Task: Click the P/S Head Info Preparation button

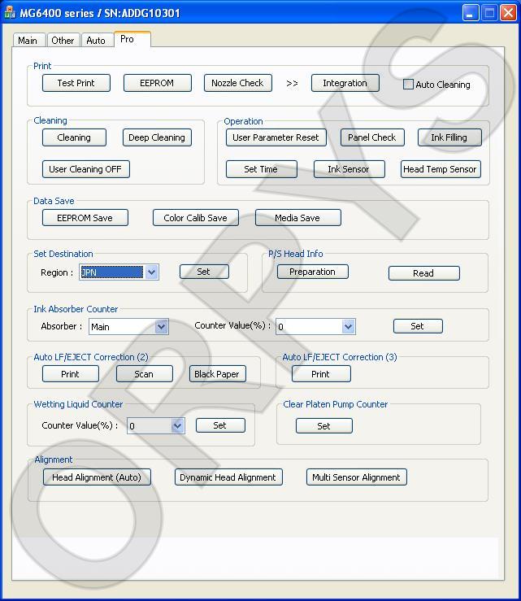Action: tap(313, 272)
